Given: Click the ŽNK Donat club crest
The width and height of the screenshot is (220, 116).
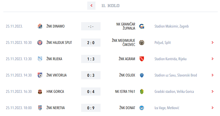Looking at the screenshot, I should pos(142,108).
